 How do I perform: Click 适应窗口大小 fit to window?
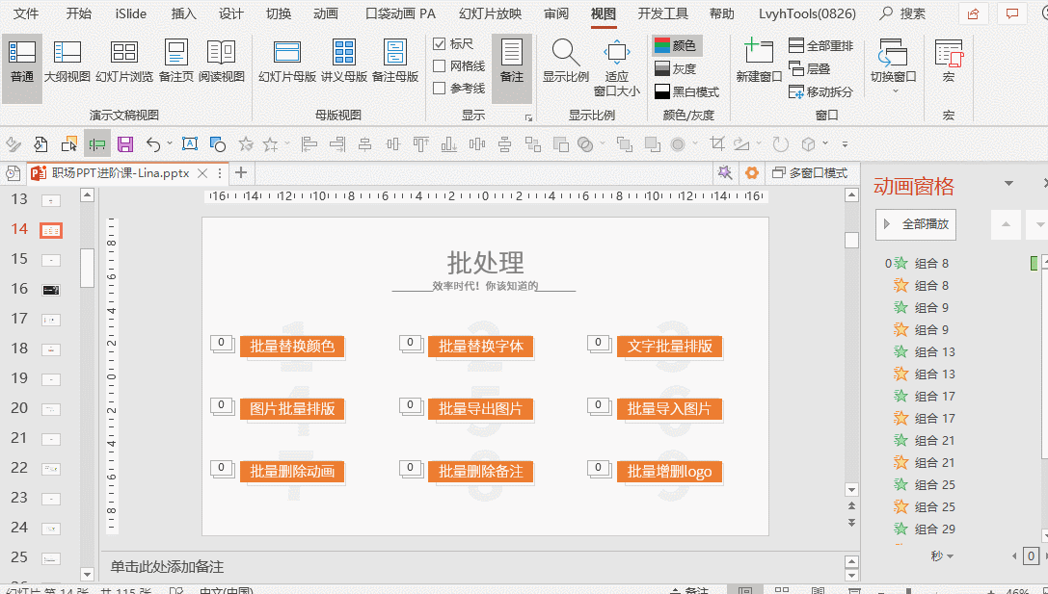click(616, 66)
